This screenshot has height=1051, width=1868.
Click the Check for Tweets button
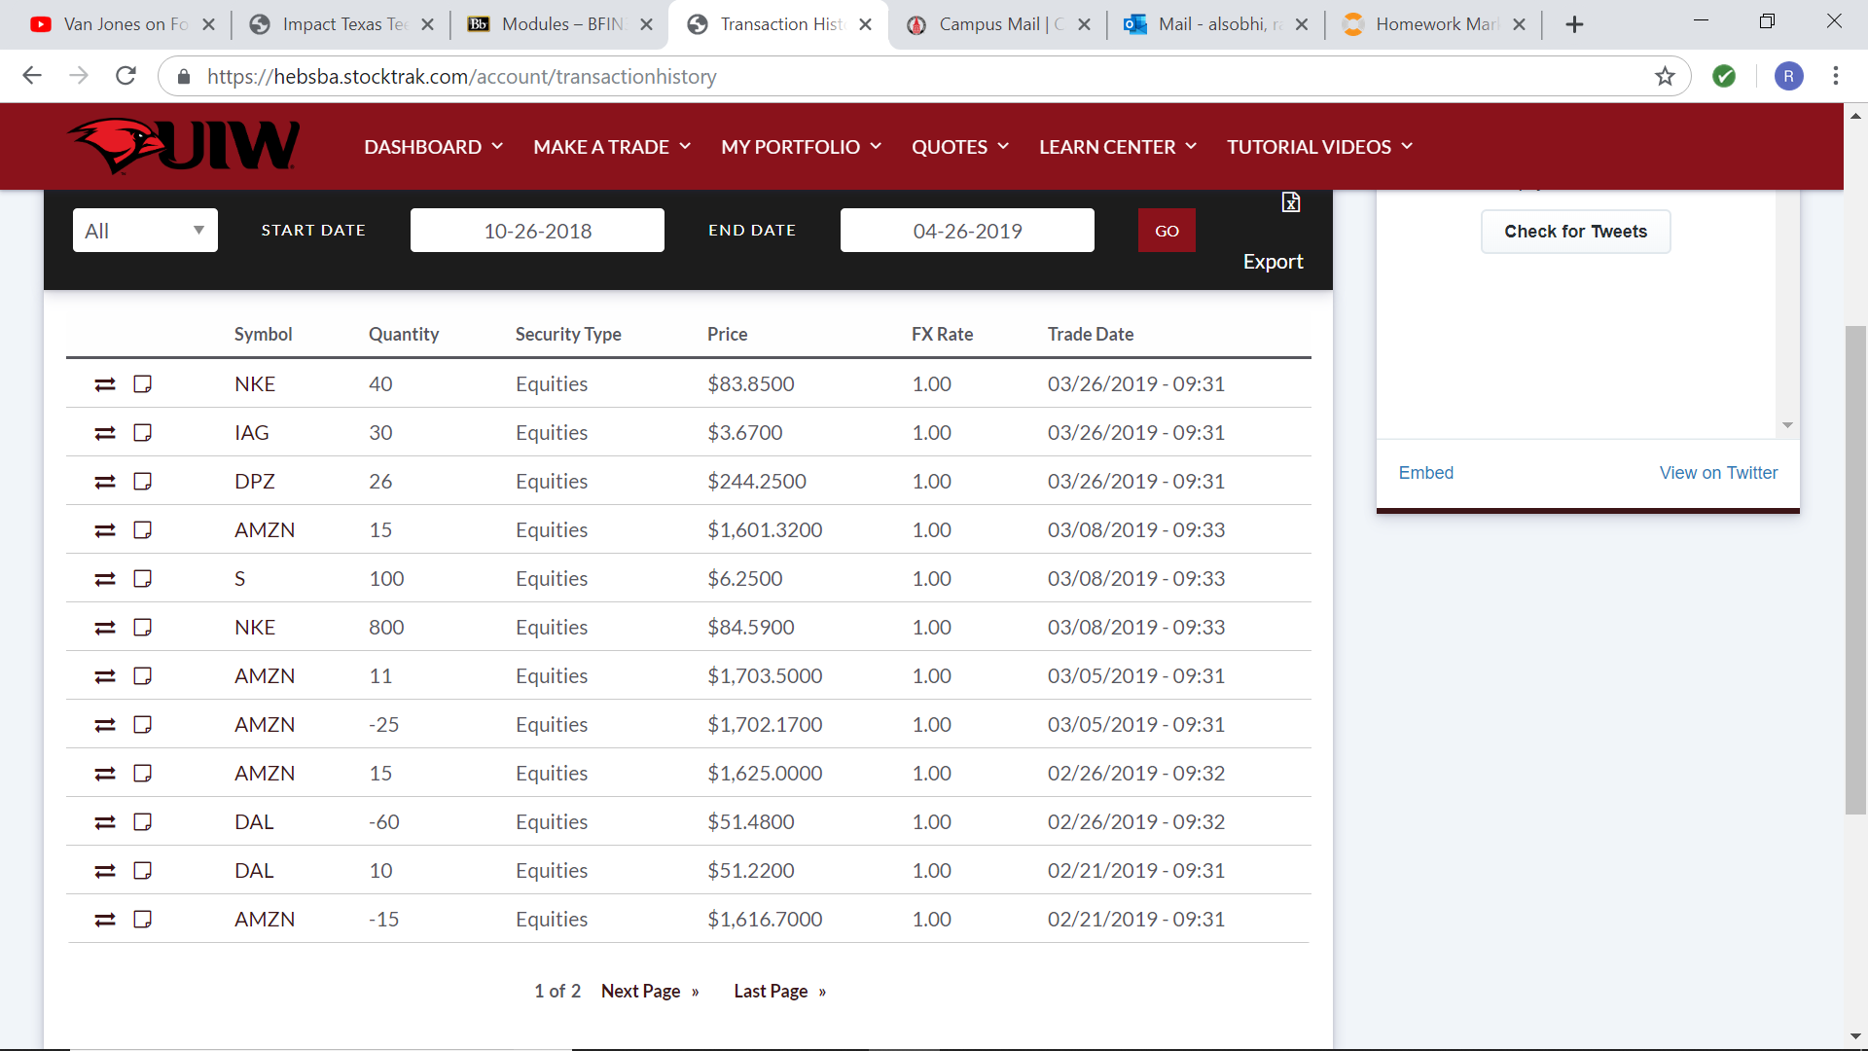tap(1575, 232)
